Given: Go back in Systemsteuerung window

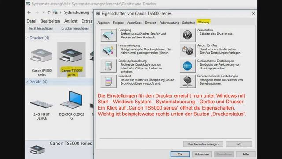Looking at the screenshot, I should pos(29,12).
